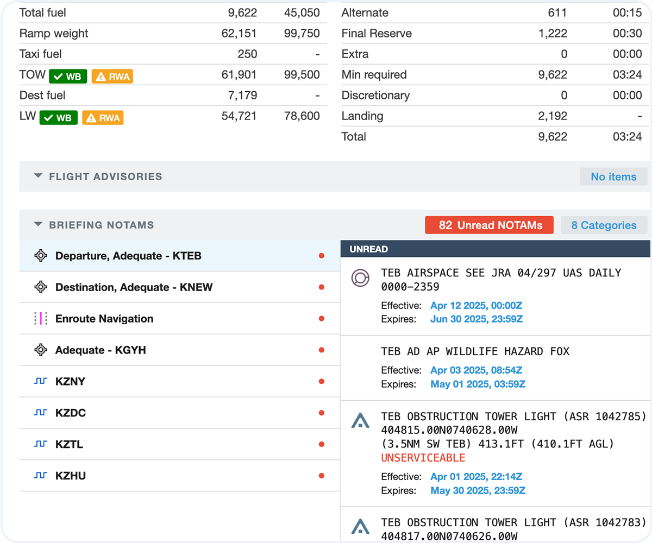Click the obstruction icon on ASR 1042783 NOTAM
This screenshot has height=543, width=652.
pos(360,526)
